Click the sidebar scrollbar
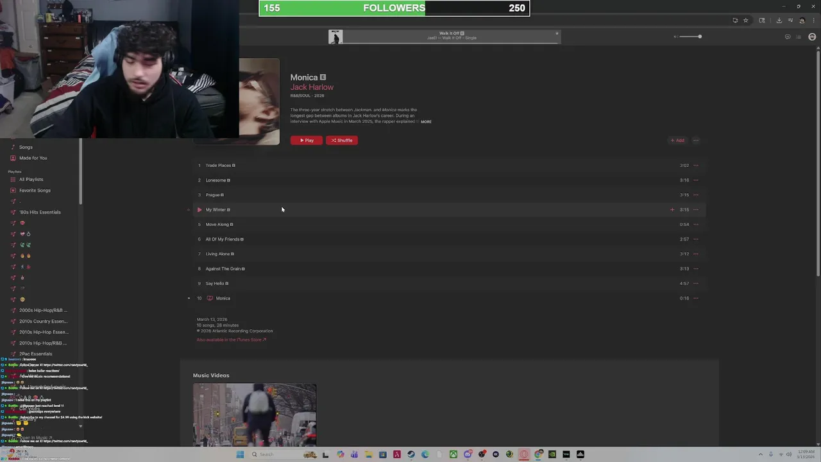 [80, 170]
